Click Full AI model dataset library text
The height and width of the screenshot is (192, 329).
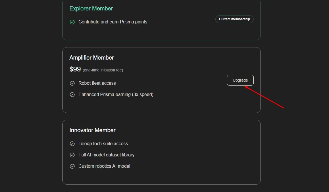(x=106, y=155)
